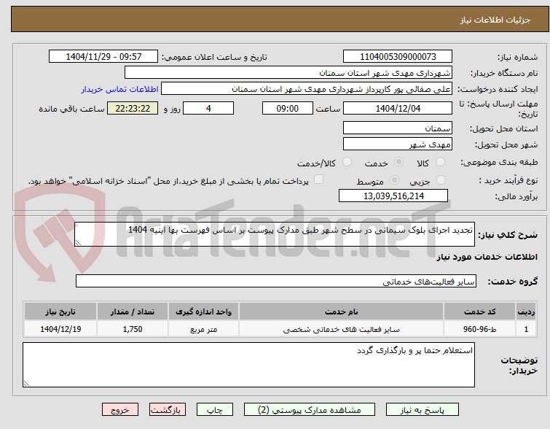Click the general need description text area
The height and width of the screenshot is (429, 550).
point(275,234)
